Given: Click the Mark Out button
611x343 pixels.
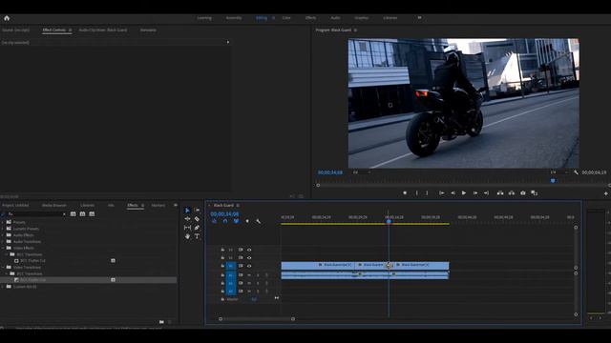Looking at the screenshot, I should click(427, 192).
